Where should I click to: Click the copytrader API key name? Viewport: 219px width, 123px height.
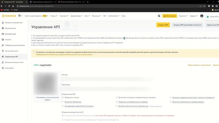coord(46,65)
